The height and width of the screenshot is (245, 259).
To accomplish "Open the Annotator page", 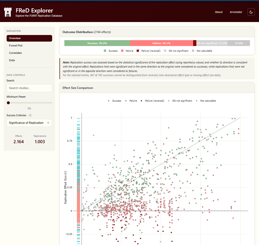I will pos(236,12).
